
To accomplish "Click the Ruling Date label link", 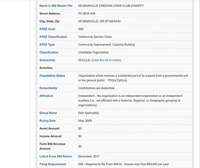I will tap(48, 121).
